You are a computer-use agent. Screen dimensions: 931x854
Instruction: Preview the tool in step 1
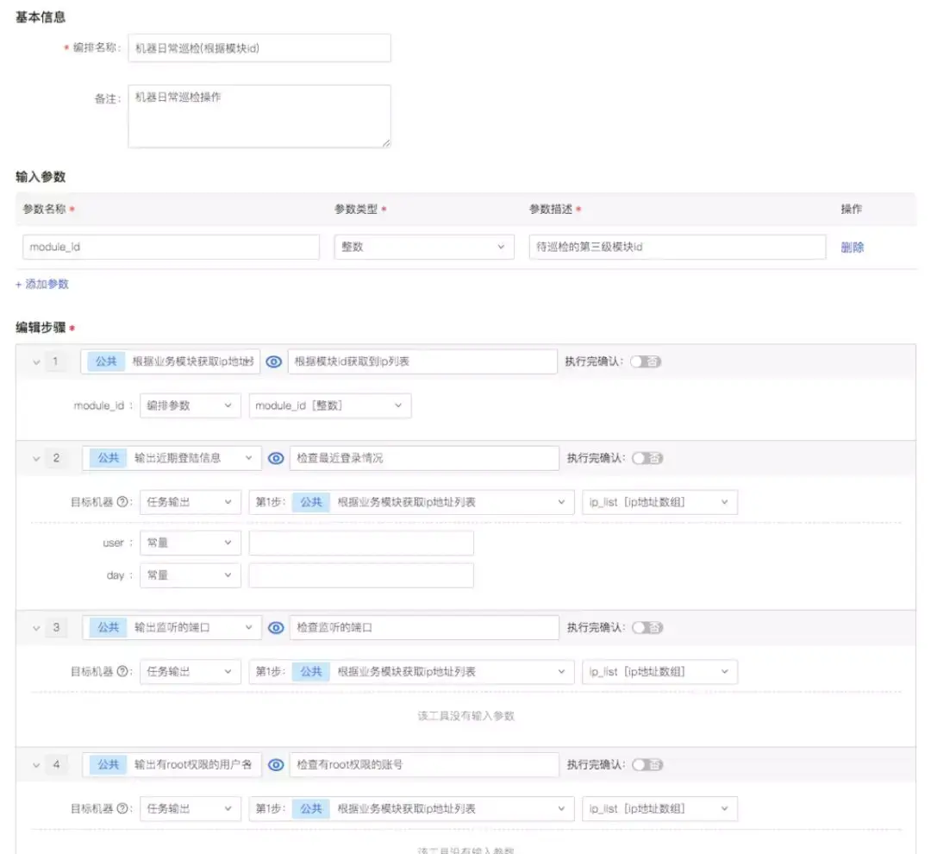[274, 361]
